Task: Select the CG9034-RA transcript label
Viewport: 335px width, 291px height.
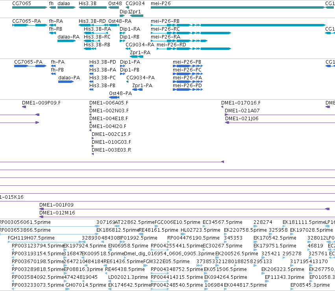Action: pos(140,45)
